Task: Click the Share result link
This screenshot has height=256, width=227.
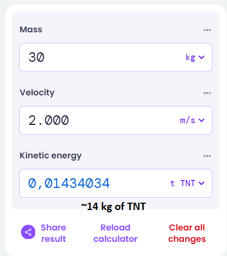Action: (53, 233)
